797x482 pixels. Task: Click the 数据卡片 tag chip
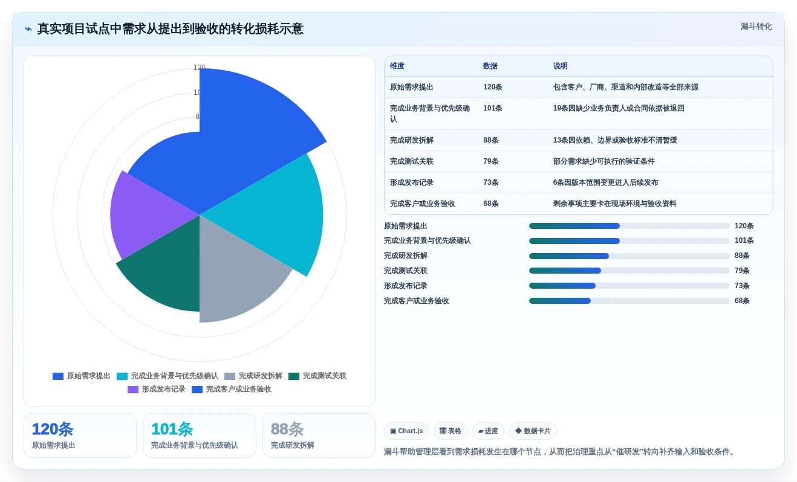tap(533, 431)
